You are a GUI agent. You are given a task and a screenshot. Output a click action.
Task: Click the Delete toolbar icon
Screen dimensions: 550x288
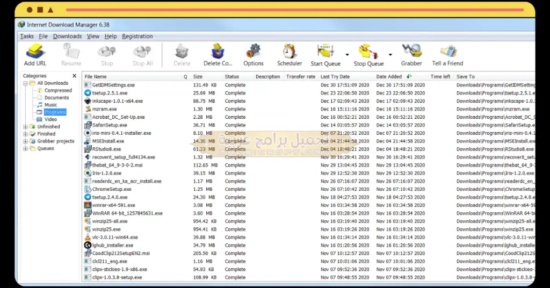pos(182,52)
